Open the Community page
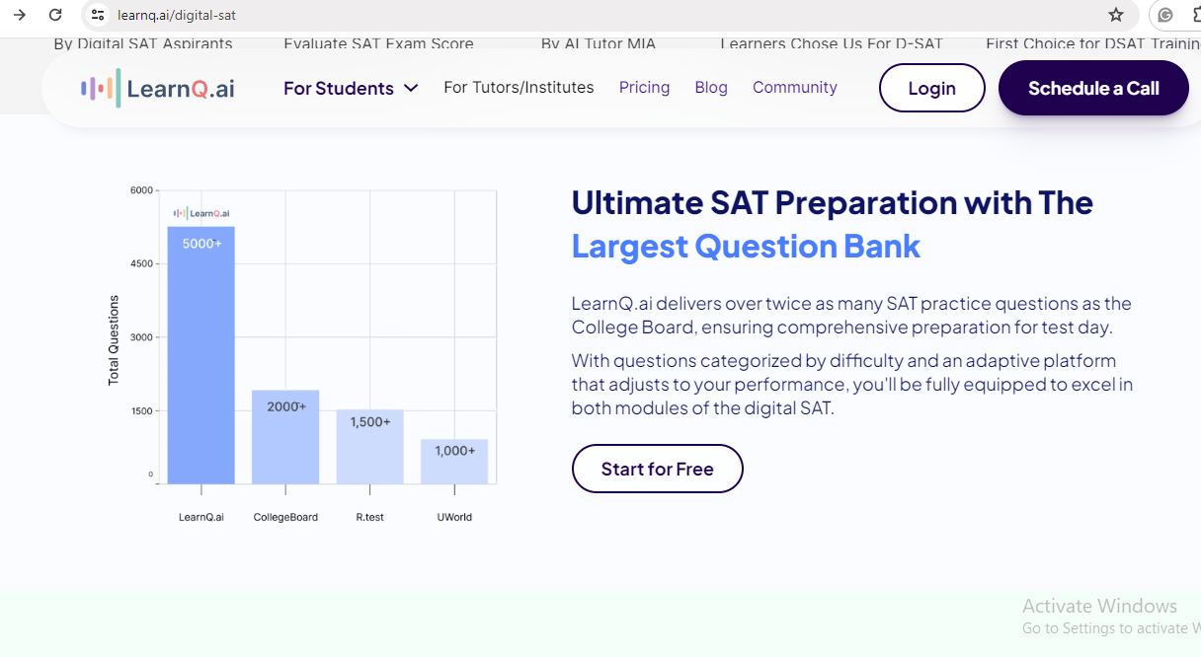Viewport: 1201px width, 657px height. [795, 88]
